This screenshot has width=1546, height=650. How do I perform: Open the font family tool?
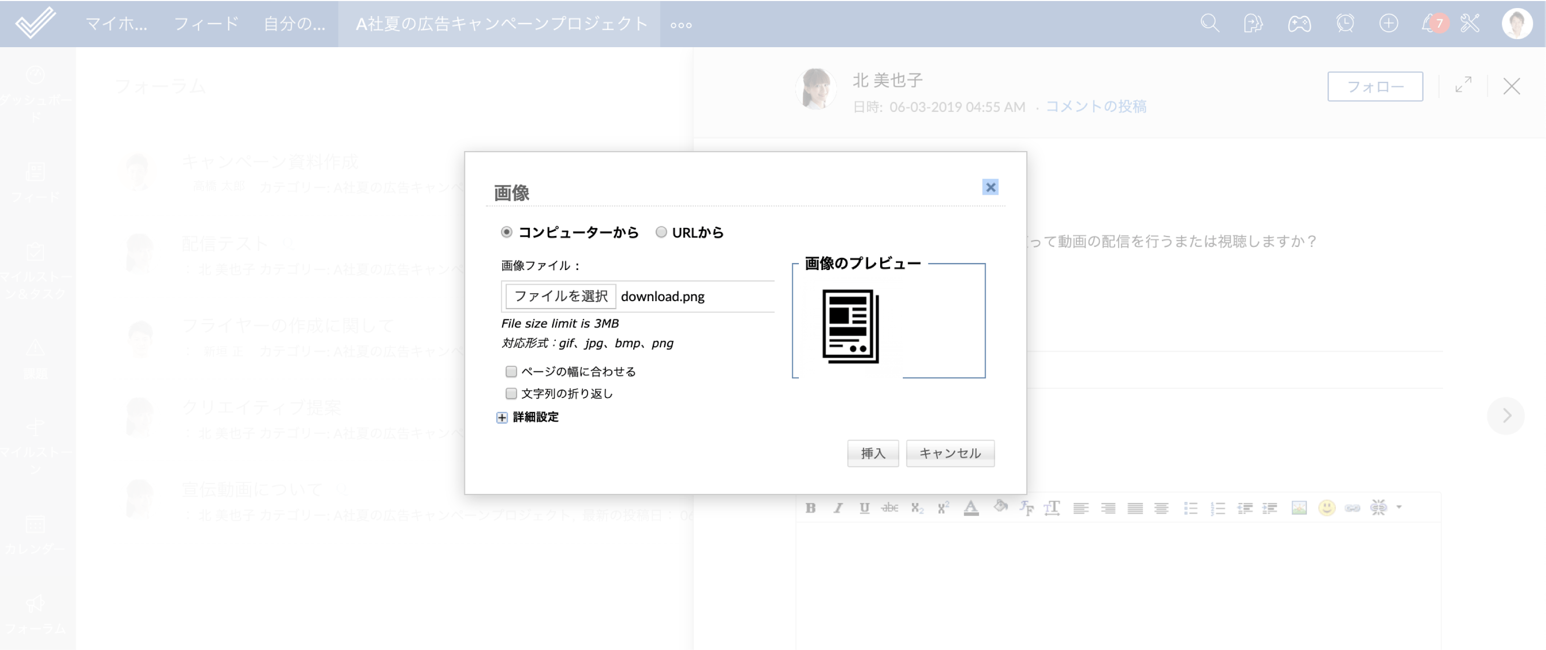[1026, 508]
